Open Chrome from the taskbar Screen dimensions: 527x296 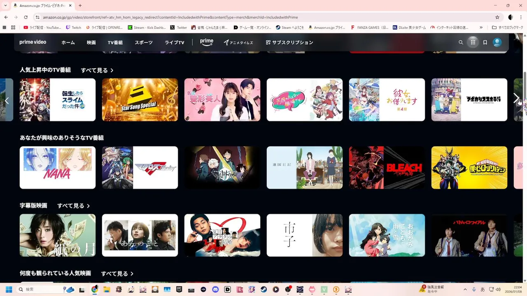(x=94, y=289)
